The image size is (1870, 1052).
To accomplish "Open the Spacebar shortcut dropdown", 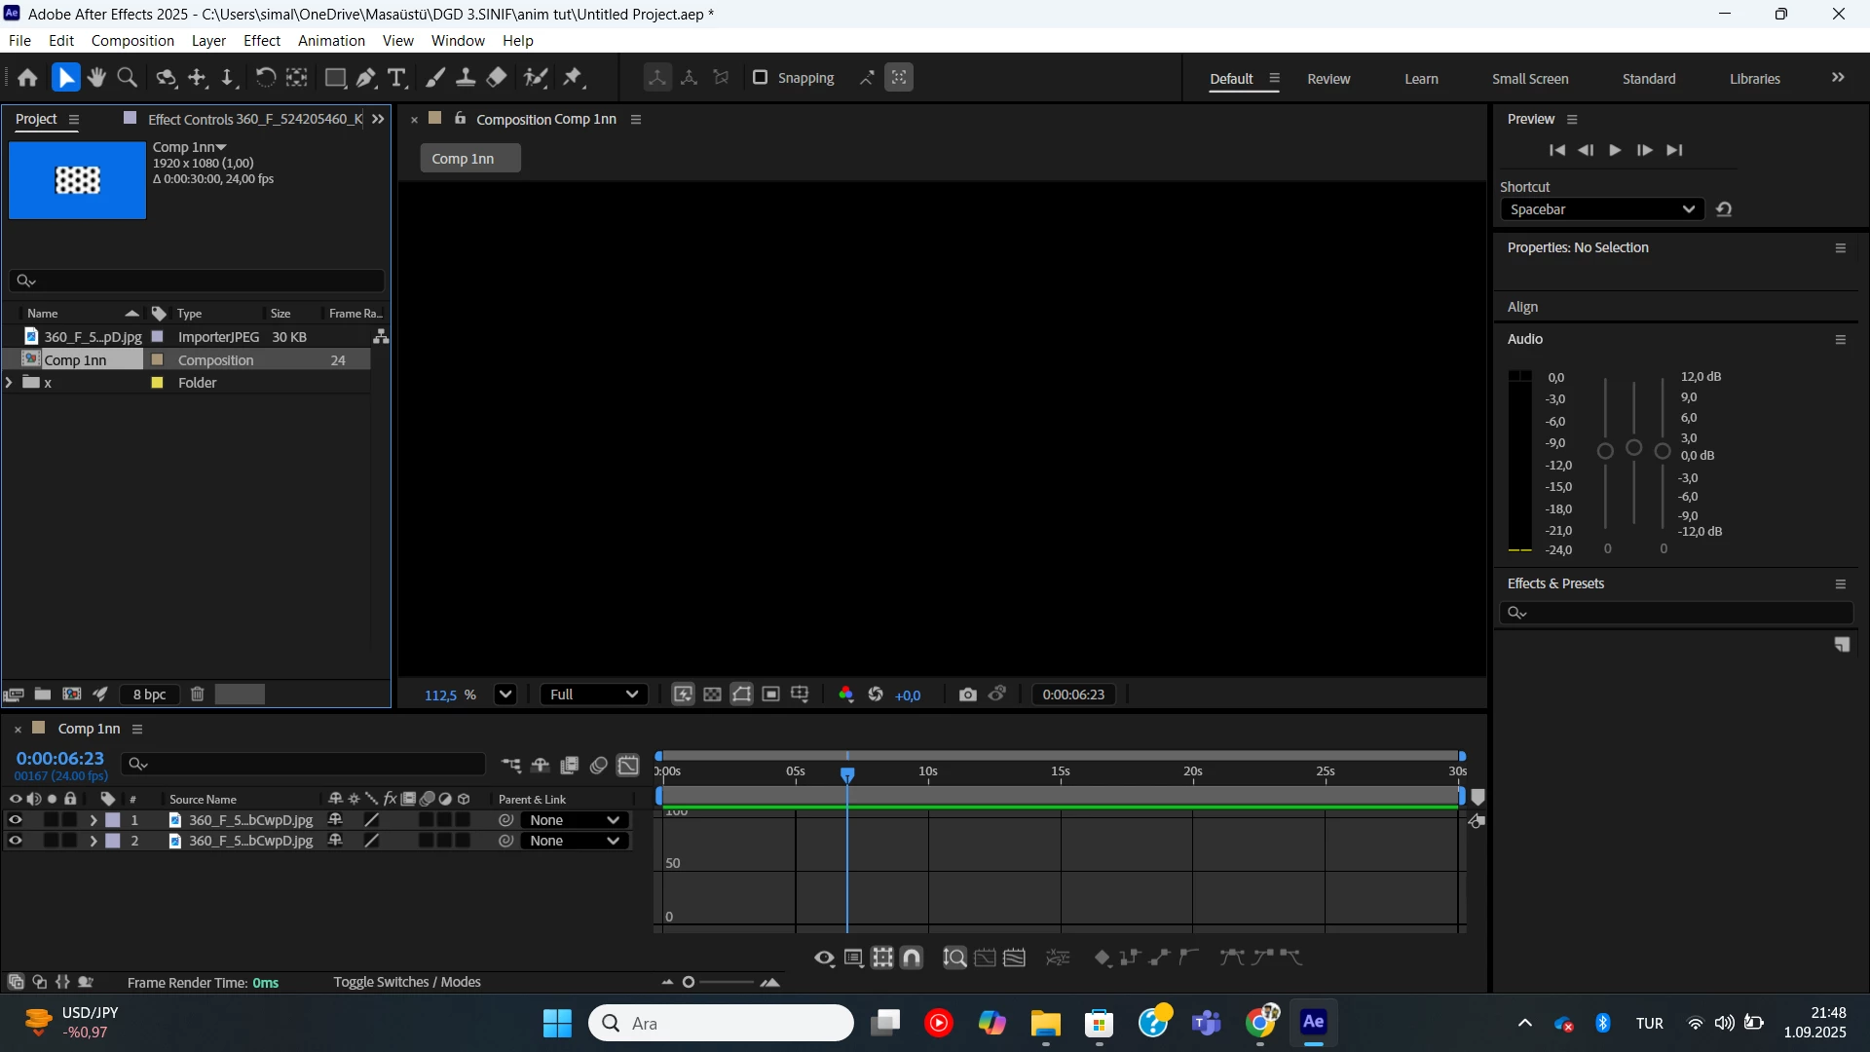I will point(1601,209).
